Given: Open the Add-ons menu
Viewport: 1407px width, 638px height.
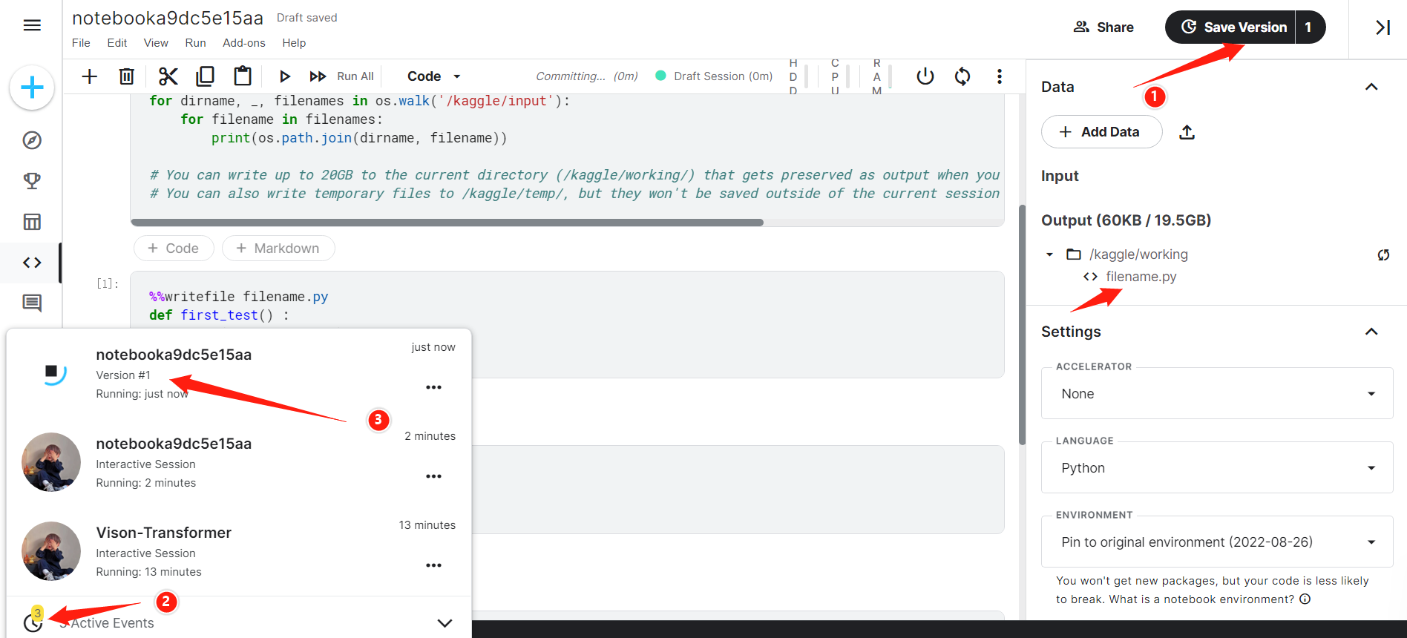Looking at the screenshot, I should [244, 43].
